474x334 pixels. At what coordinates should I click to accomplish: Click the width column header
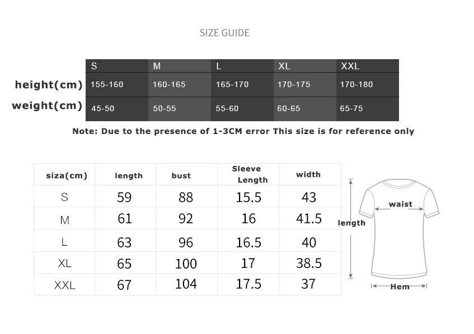point(308,174)
